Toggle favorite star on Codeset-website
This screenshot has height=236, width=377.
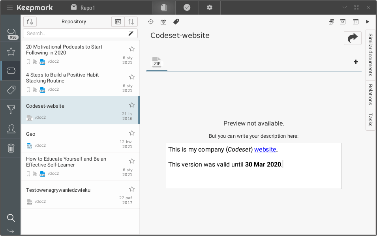[132, 105]
